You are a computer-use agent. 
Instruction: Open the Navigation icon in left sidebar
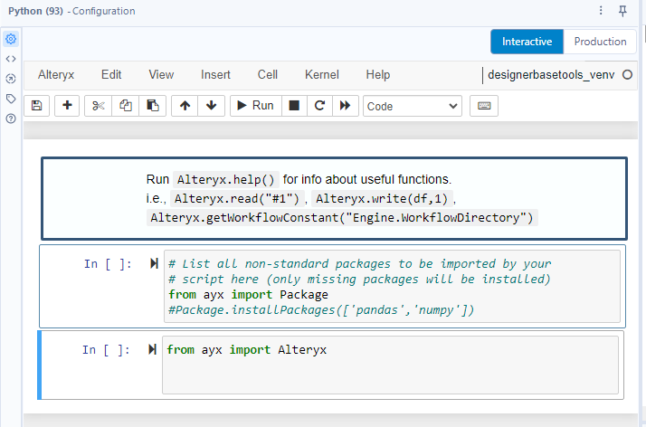click(x=11, y=79)
